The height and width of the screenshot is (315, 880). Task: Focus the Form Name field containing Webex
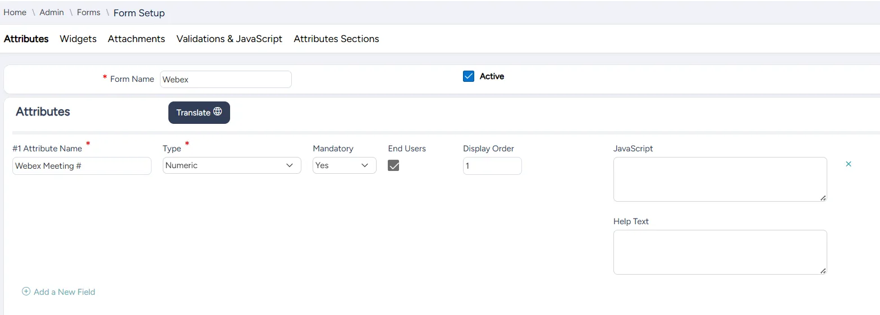(x=226, y=79)
